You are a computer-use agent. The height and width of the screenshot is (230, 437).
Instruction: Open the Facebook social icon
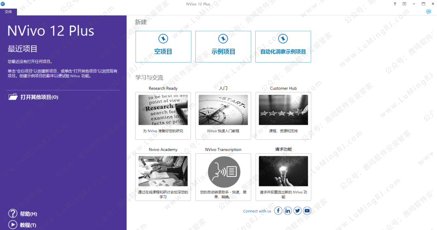click(278, 211)
